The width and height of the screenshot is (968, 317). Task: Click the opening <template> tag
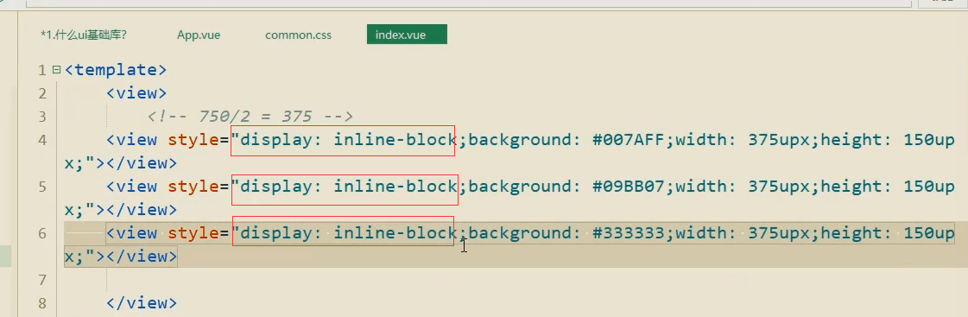tap(116, 70)
